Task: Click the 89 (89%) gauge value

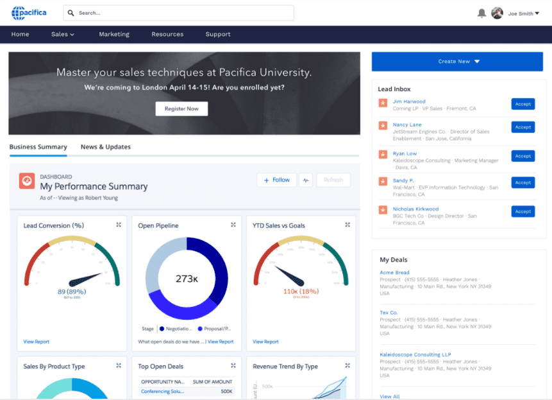Action: (x=72, y=291)
